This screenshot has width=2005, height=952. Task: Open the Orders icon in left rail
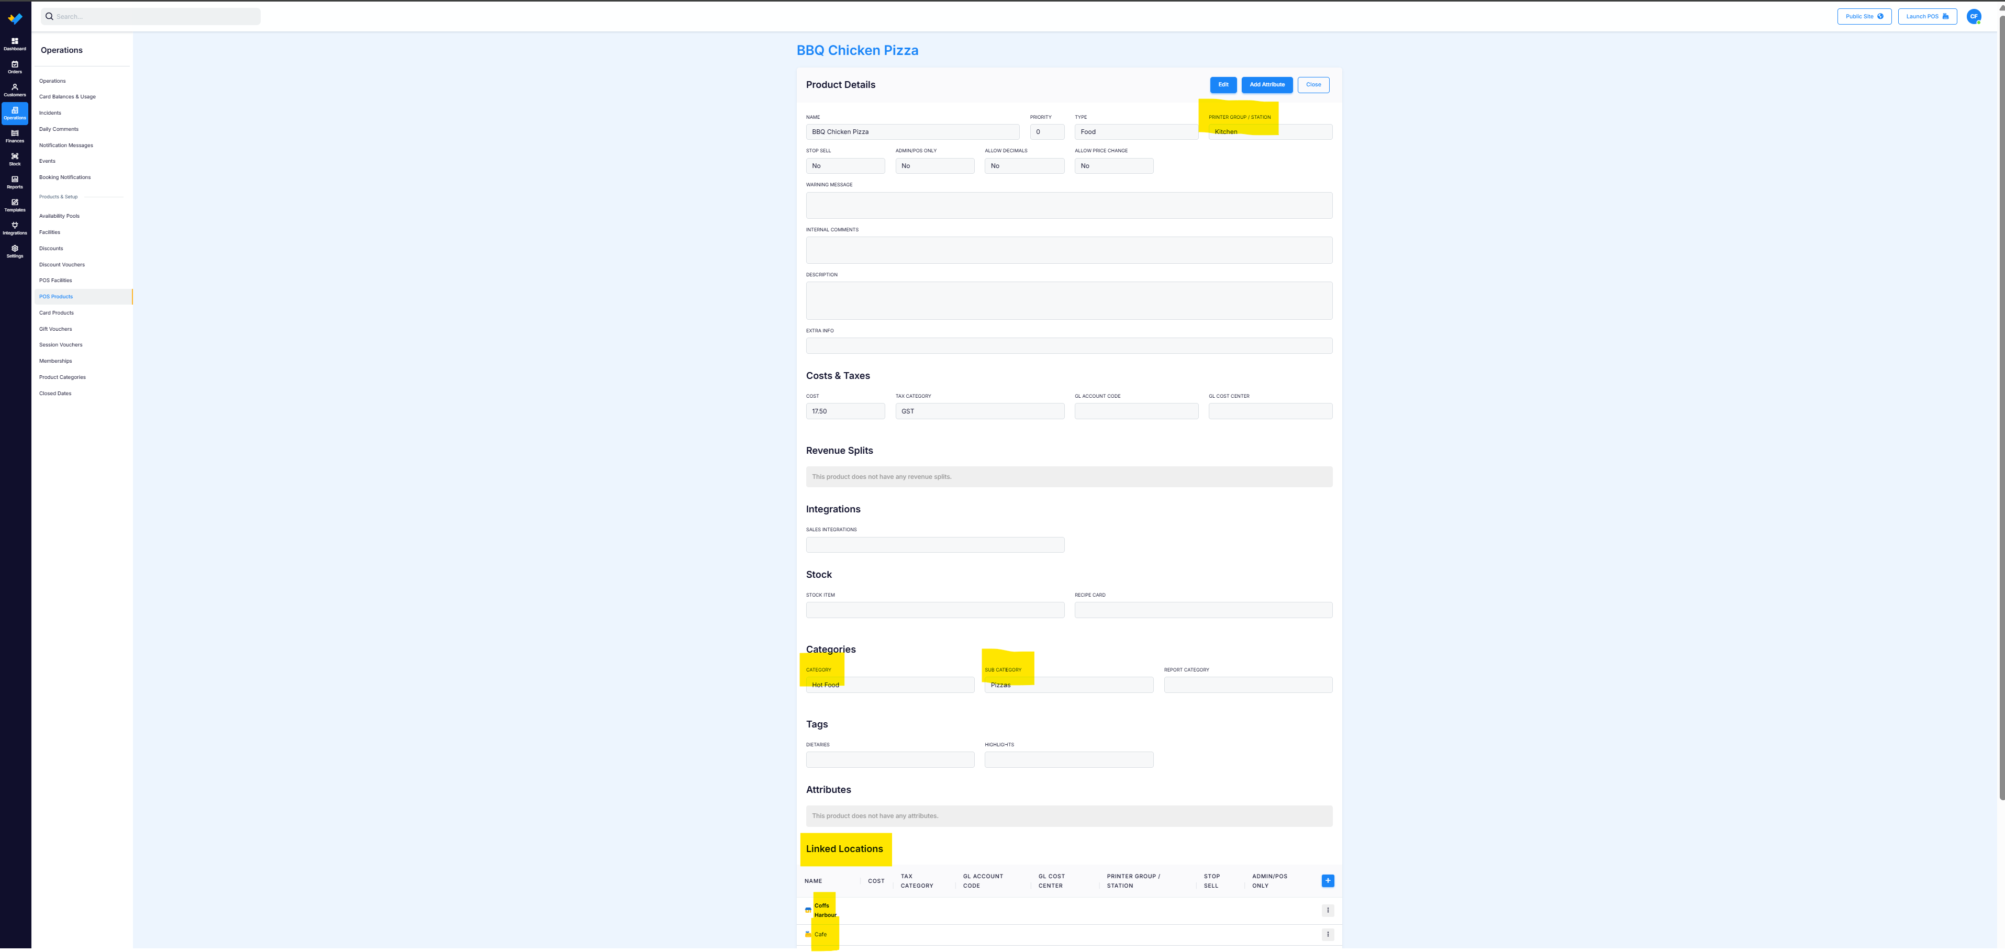15,67
